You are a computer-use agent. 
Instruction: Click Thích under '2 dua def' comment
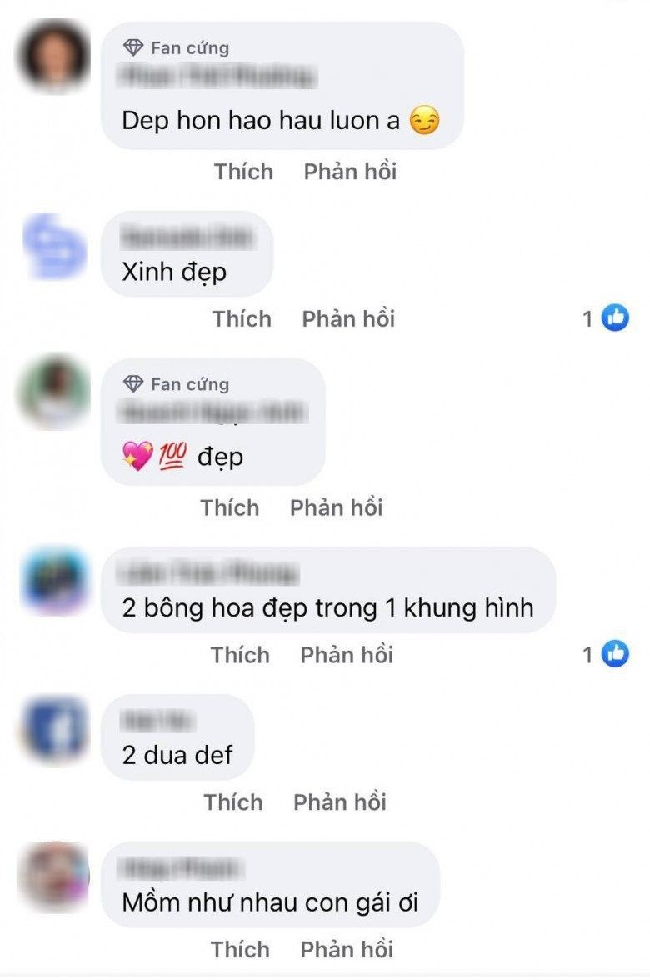pyautogui.click(x=233, y=802)
